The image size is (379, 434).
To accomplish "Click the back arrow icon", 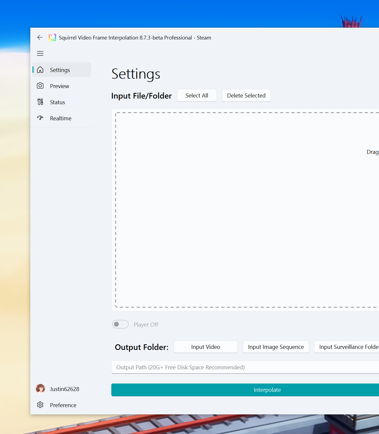I will tap(40, 38).
